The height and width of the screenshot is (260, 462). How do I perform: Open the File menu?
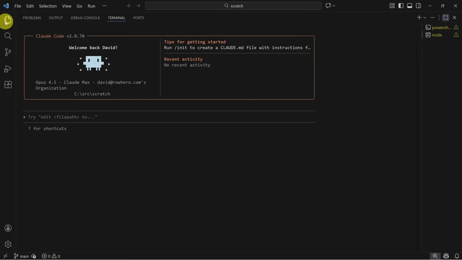[x=18, y=6]
